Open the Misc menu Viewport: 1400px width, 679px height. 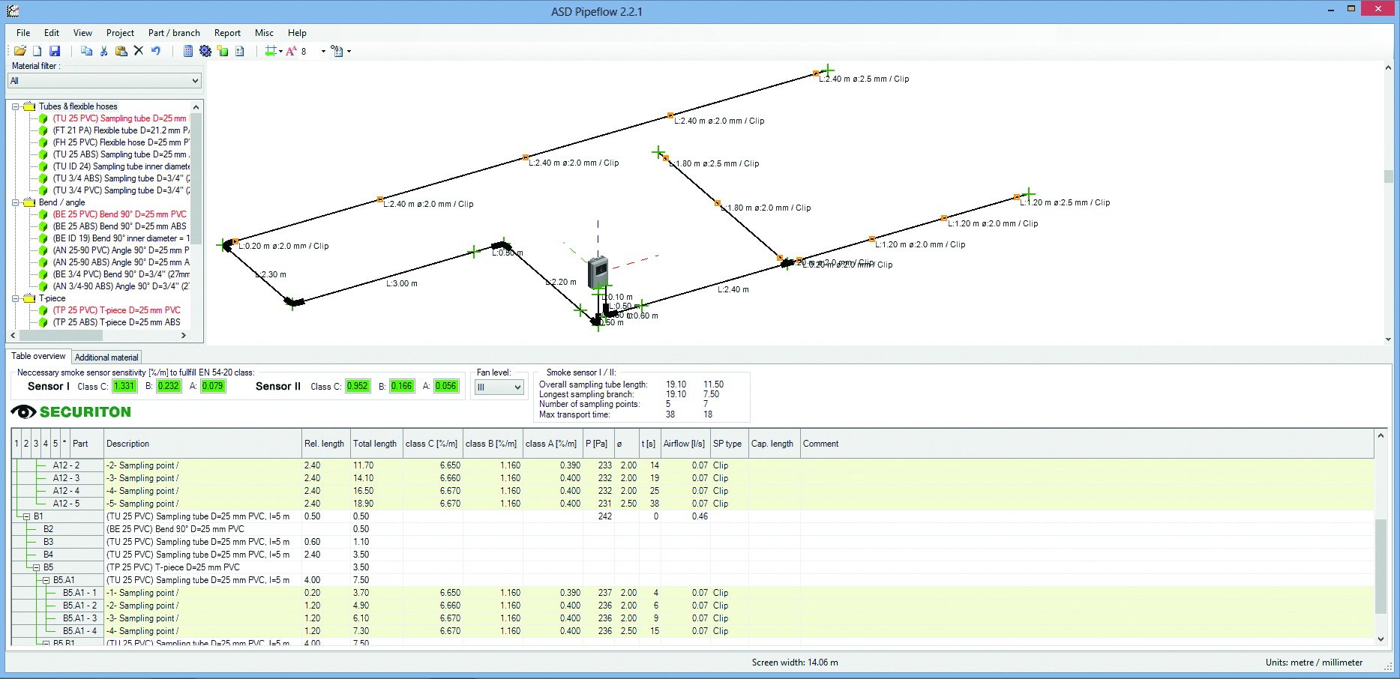pos(264,33)
